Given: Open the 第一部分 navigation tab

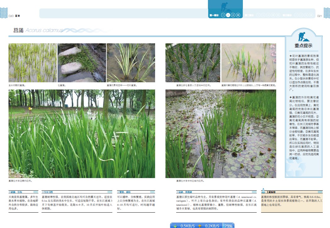Looking at the screenshot, I should pos(214,15).
